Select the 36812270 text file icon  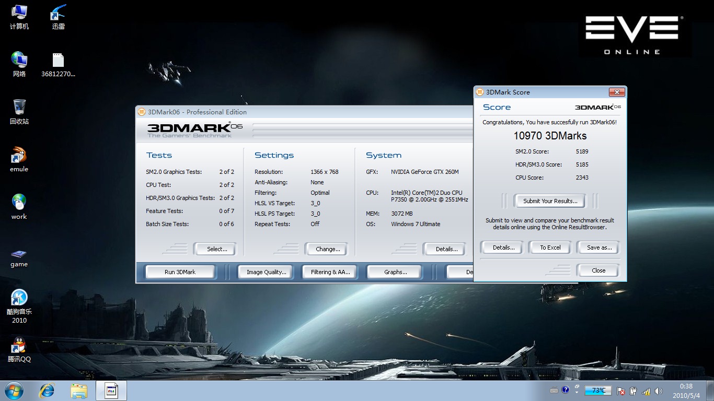click(x=58, y=64)
